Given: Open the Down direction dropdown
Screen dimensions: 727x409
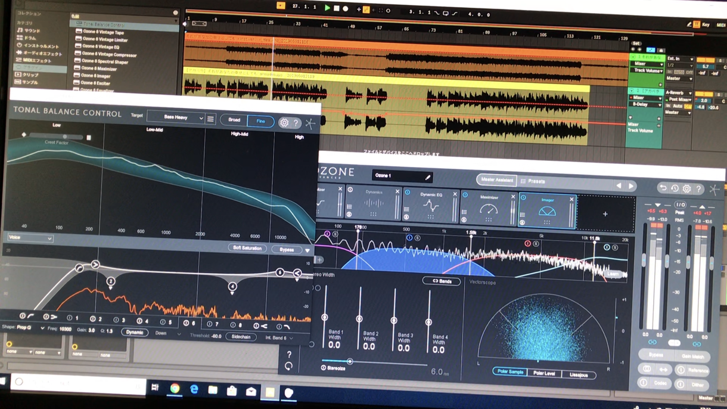Looking at the screenshot, I should click(x=167, y=334).
